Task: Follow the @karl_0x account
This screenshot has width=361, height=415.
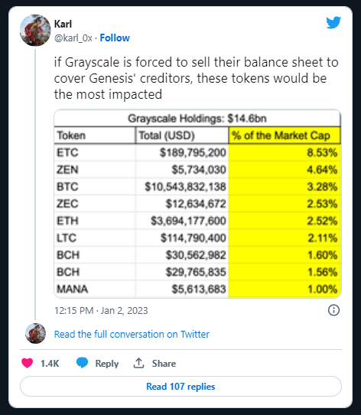Action: [x=115, y=38]
